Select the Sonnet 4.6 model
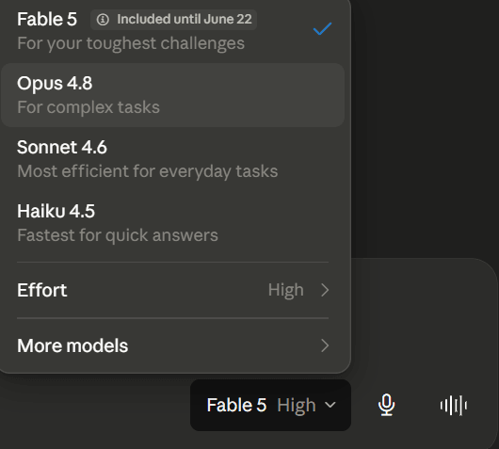Screen dimensions: 499x449 173,159
